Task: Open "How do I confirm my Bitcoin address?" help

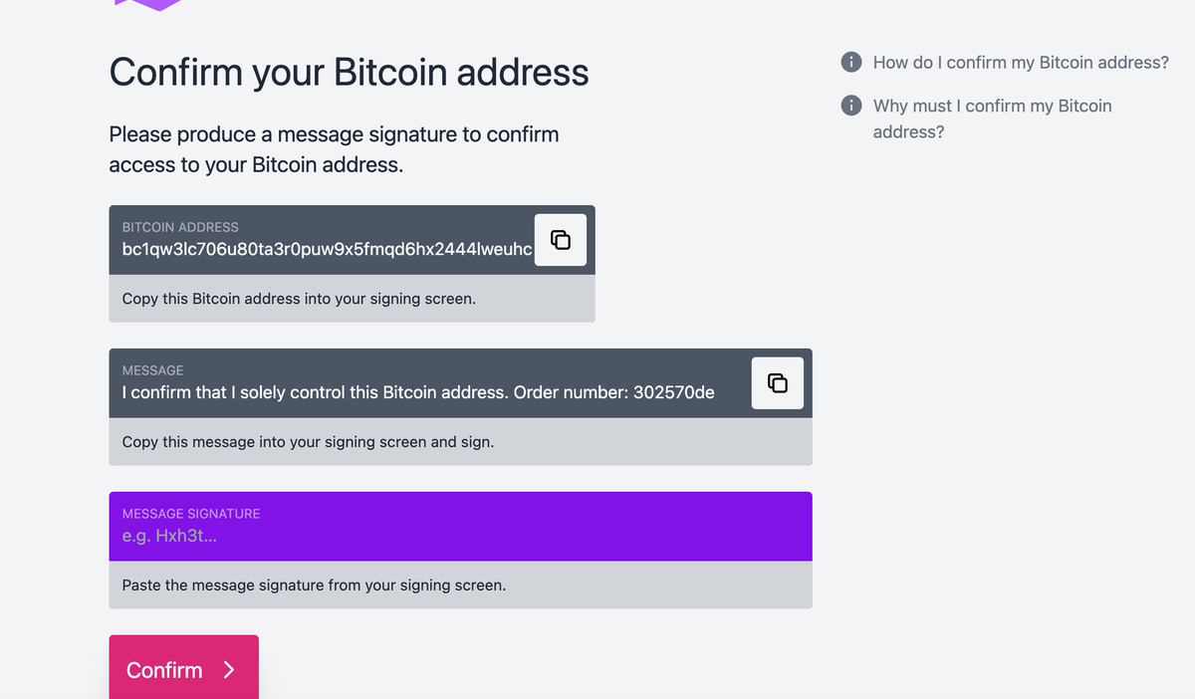Action: (x=1020, y=62)
